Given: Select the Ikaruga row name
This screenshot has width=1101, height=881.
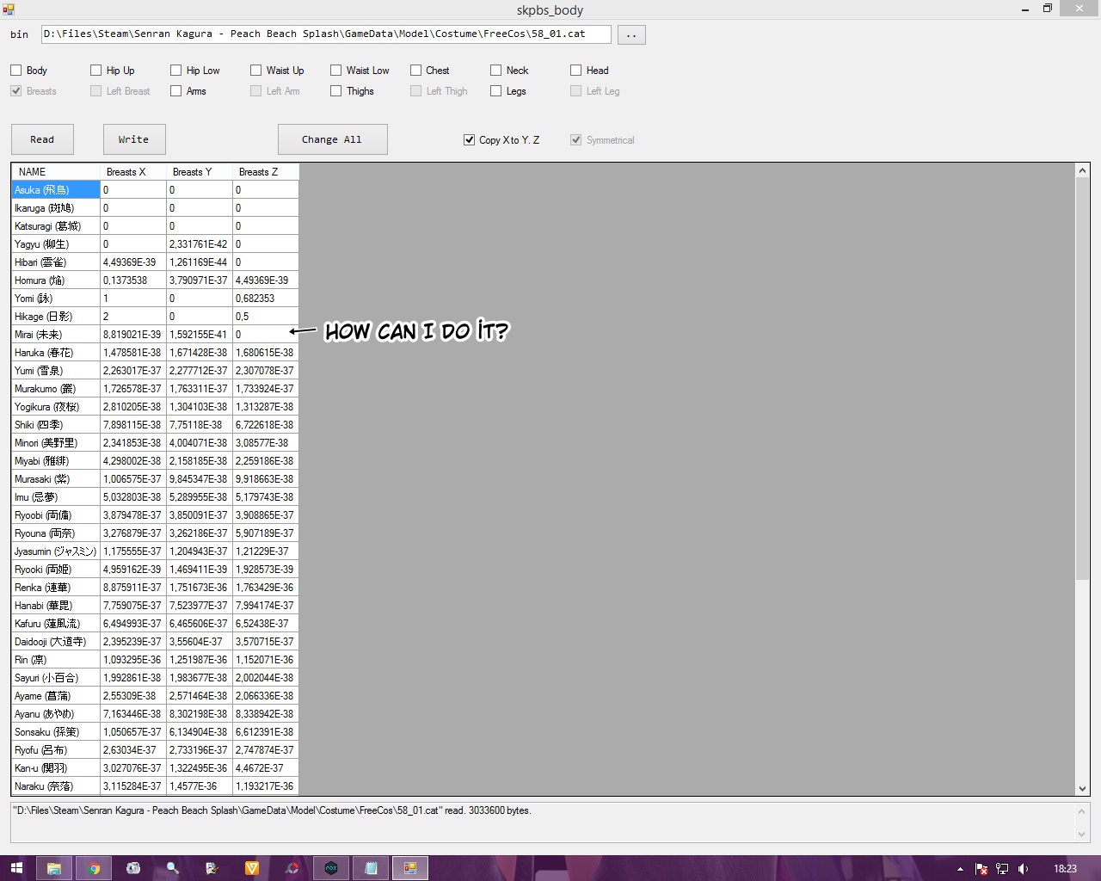Looking at the screenshot, I should click(x=56, y=208).
